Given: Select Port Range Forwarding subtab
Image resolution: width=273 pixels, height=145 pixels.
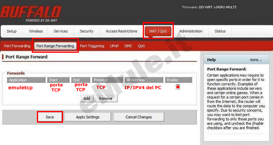Looking at the screenshot, I should [55, 46].
